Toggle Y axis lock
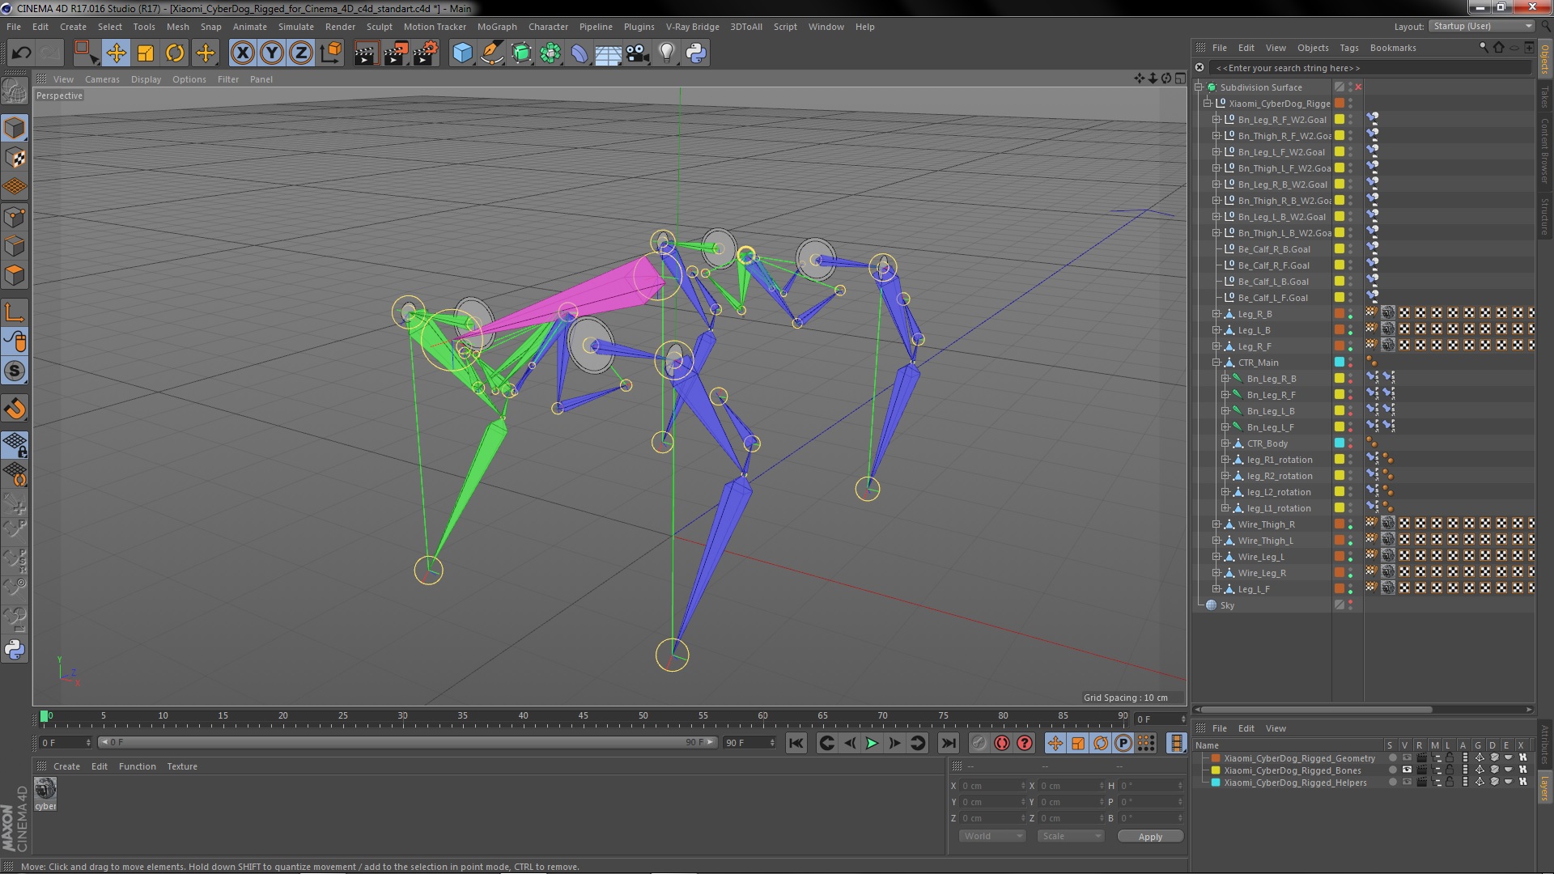This screenshot has height=874, width=1554. click(272, 53)
